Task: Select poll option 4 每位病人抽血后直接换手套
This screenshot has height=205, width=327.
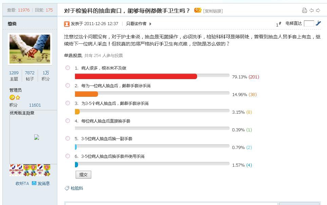Action: 68,121
